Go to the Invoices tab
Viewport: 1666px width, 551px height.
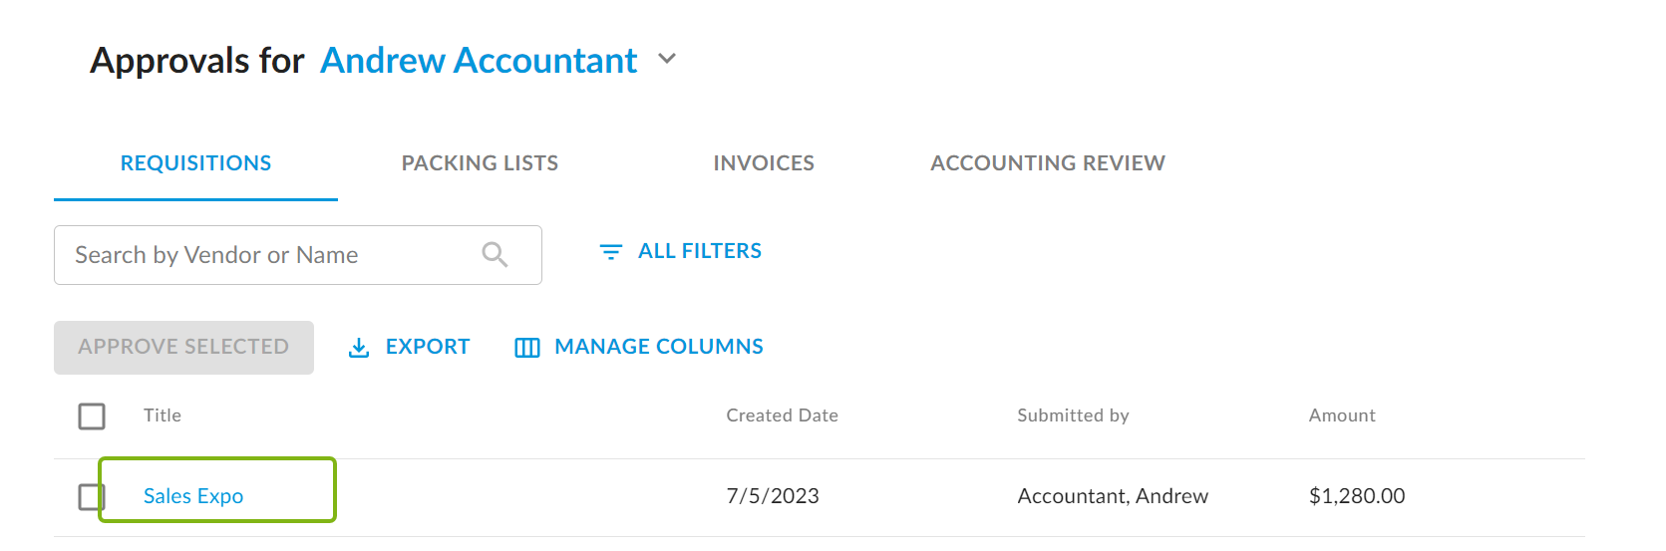(764, 163)
